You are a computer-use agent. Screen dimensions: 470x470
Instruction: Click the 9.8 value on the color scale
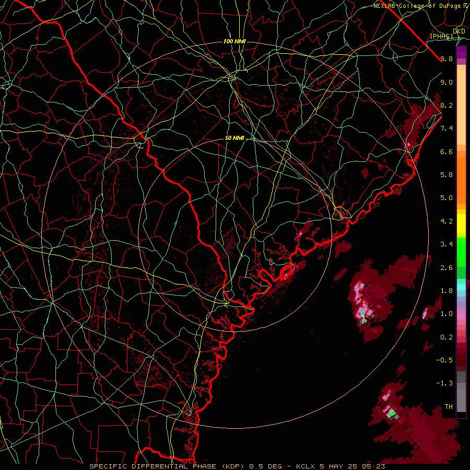pyautogui.click(x=446, y=58)
